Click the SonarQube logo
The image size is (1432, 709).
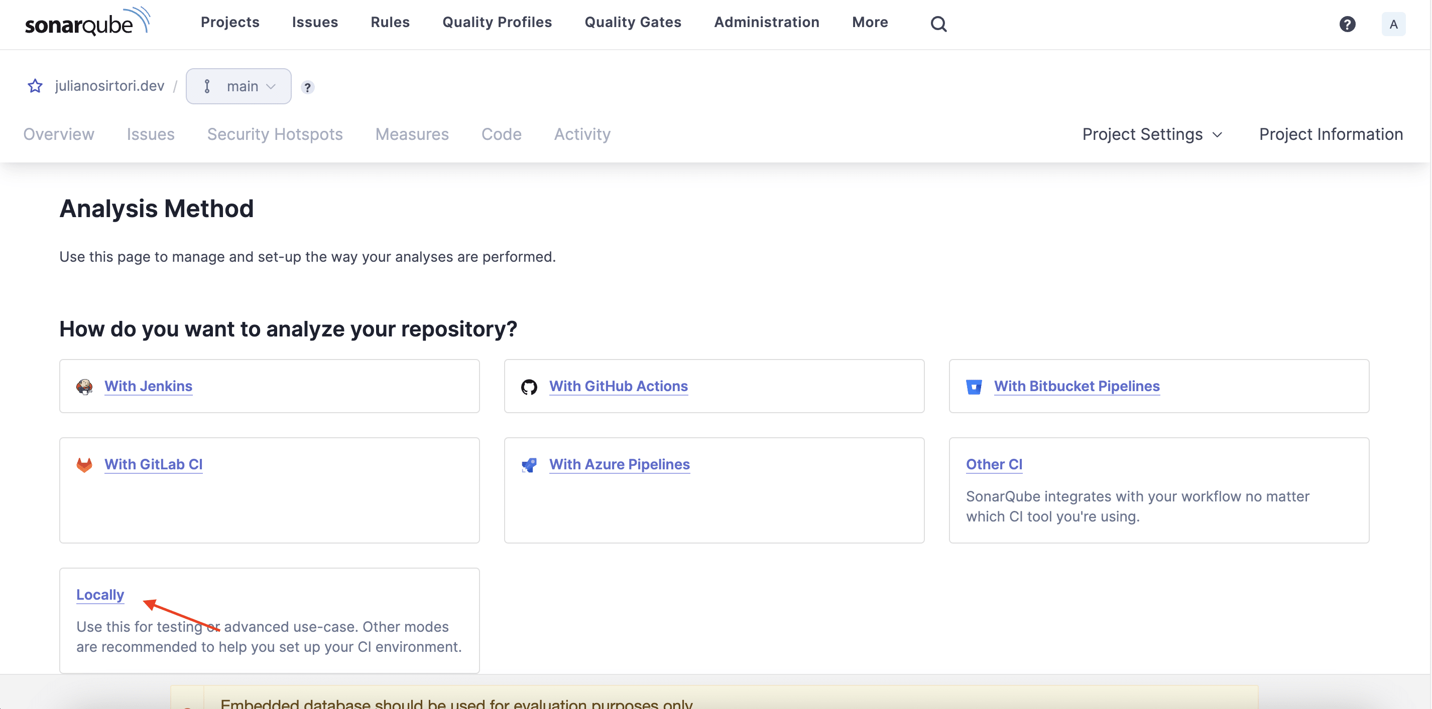87,22
